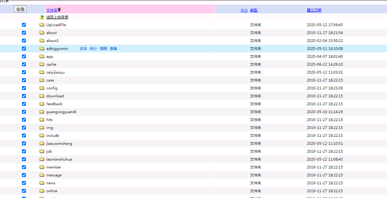
Task: Click the up-arrow icon for parent directory
Action: coord(42,17)
